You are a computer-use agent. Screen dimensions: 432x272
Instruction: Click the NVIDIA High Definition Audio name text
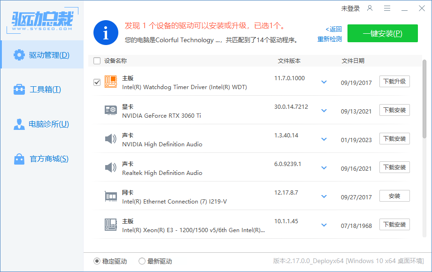point(162,144)
